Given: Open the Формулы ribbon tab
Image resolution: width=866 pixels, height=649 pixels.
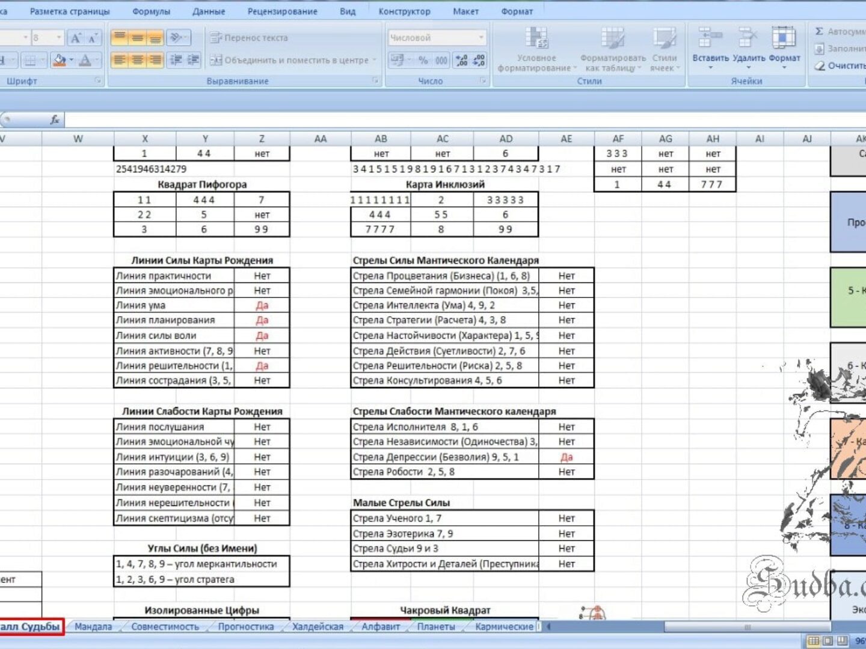Looking at the screenshot, I should [151, 11].
